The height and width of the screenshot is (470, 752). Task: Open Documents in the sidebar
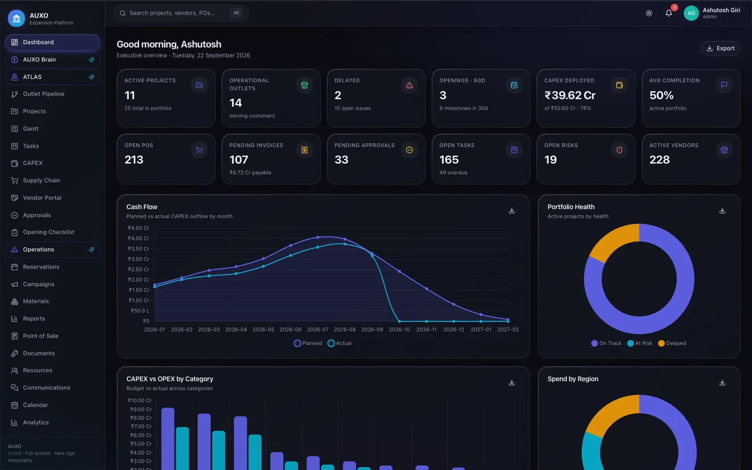pyautogui.click(x=53, y=353)
